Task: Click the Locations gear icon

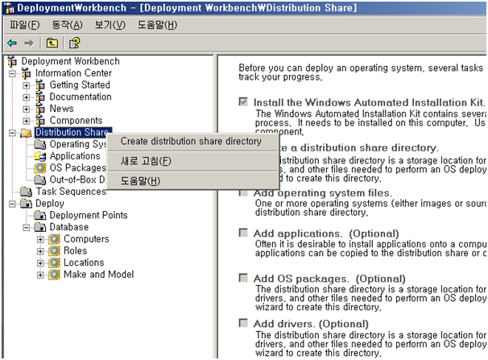Action: click(54, 263)
